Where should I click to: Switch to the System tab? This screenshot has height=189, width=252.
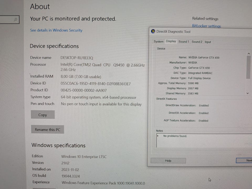pyautogui.click(x=159, y=41)
